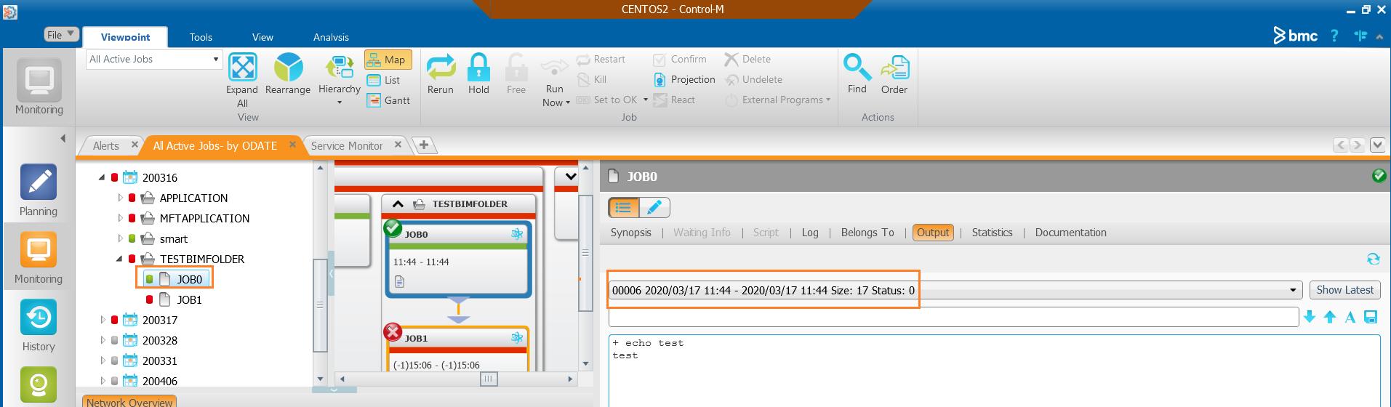Select the JOB0 node in the map
Image resolution: width=1391 pixels, height=407 pixels.
pyautogui.click(x=457, y=259)
